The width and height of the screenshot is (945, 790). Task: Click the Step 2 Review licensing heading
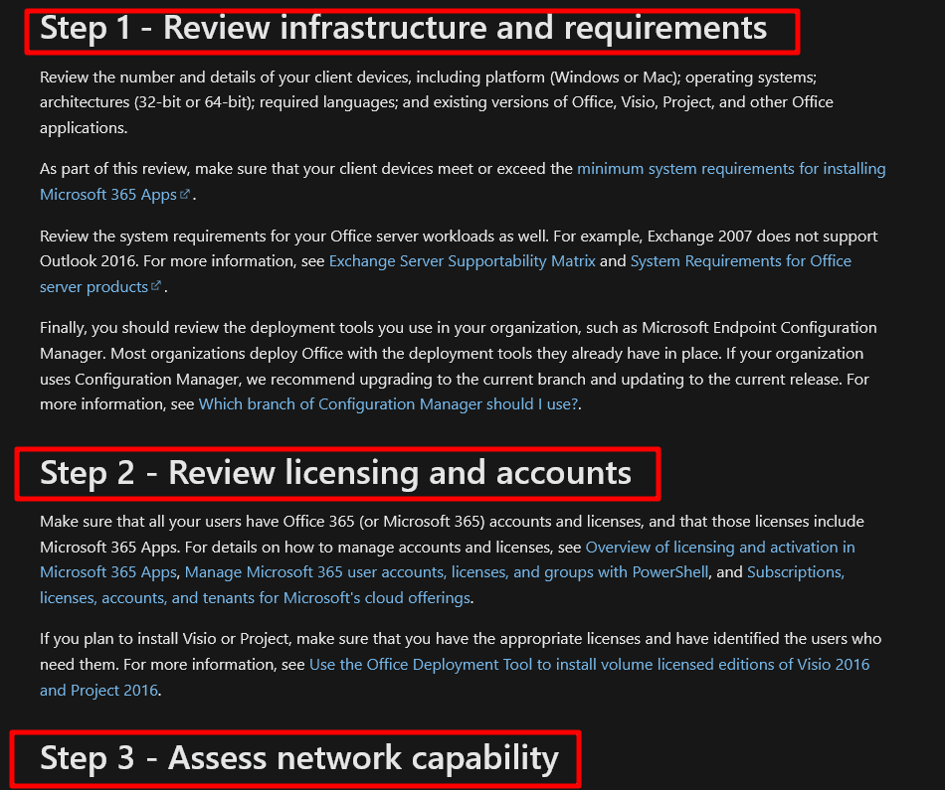[x=335, y=473]
